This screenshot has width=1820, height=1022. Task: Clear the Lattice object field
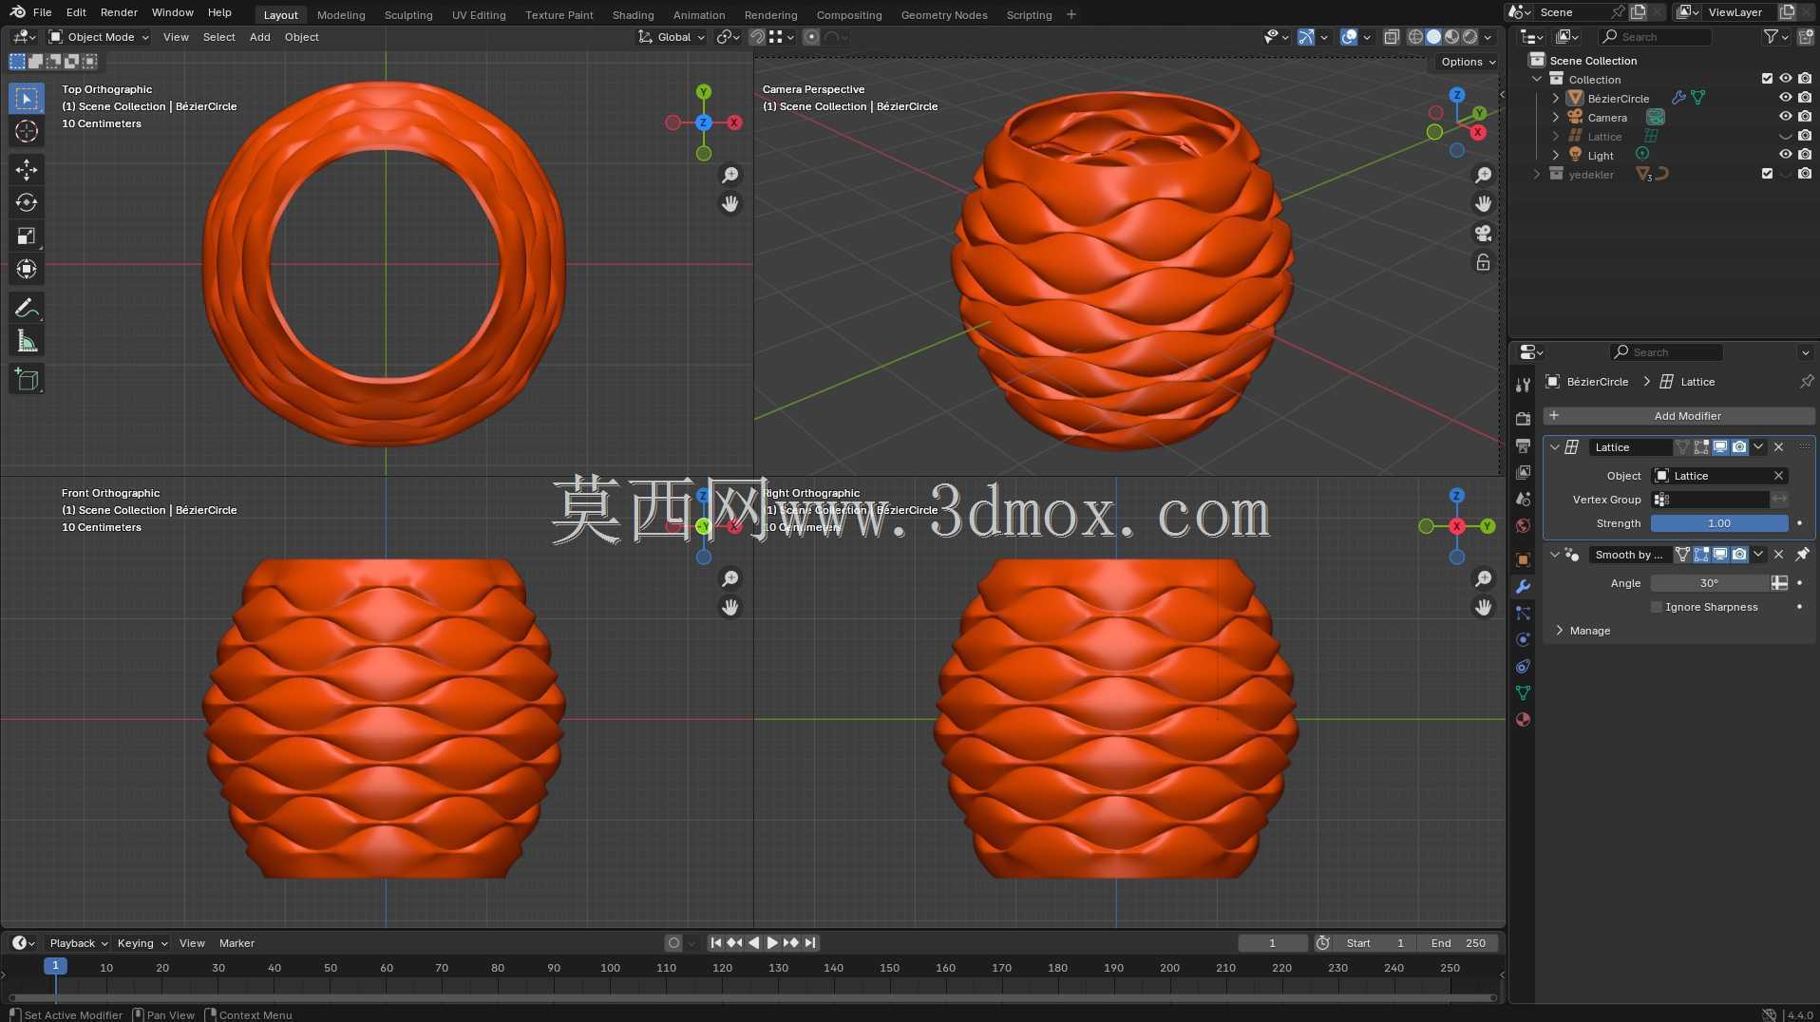(x=1778, y=476)
